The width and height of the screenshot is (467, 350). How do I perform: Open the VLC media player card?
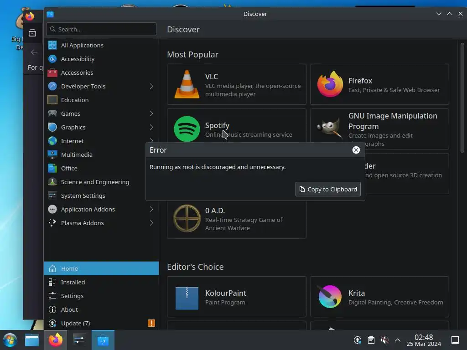(x=237, y=84)
